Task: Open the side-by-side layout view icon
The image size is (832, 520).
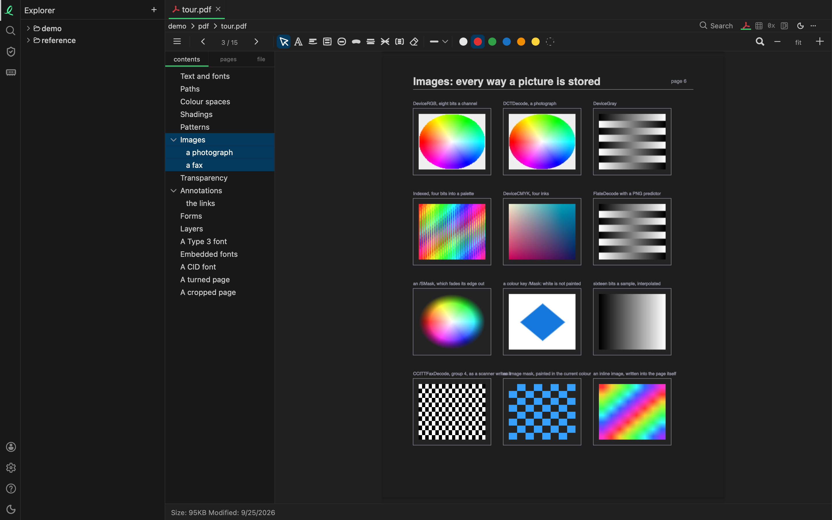Action: [x=784, y=26]
